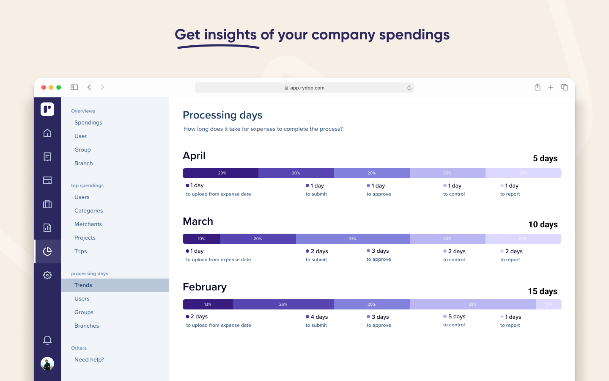The image size is (609, 381).
Task: Open the Spendings overview menu item
Action: click(x=88, y=123)
